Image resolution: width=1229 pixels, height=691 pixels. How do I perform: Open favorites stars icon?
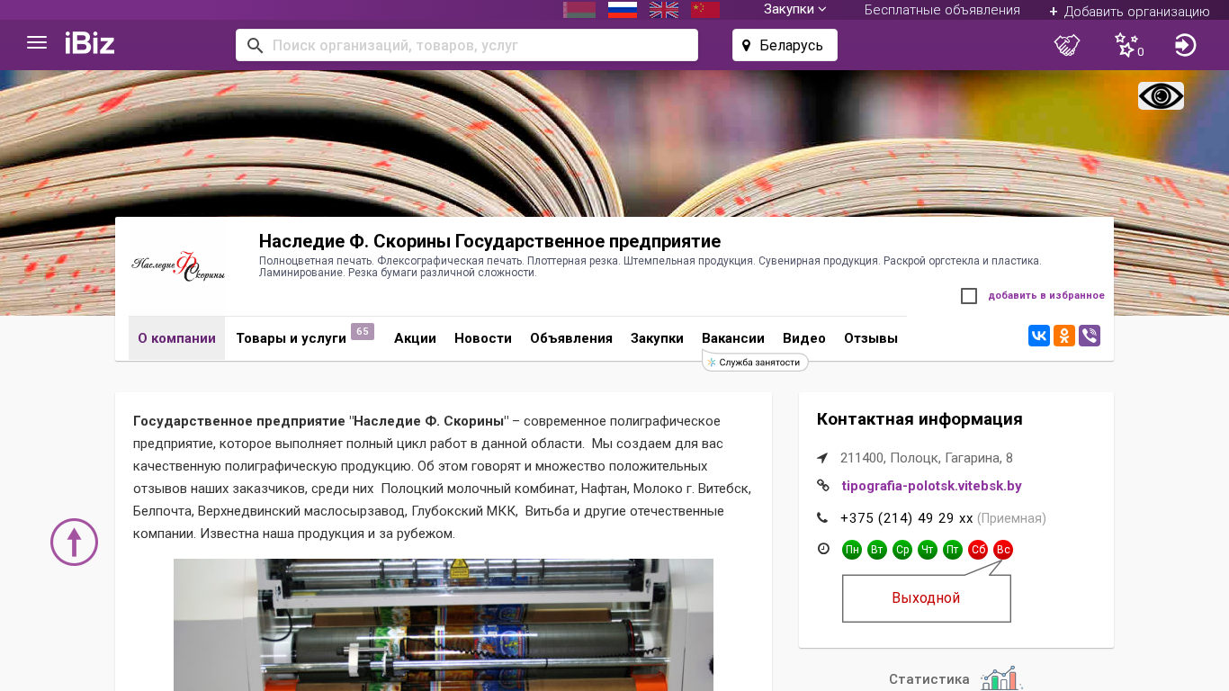point(1127,45)
